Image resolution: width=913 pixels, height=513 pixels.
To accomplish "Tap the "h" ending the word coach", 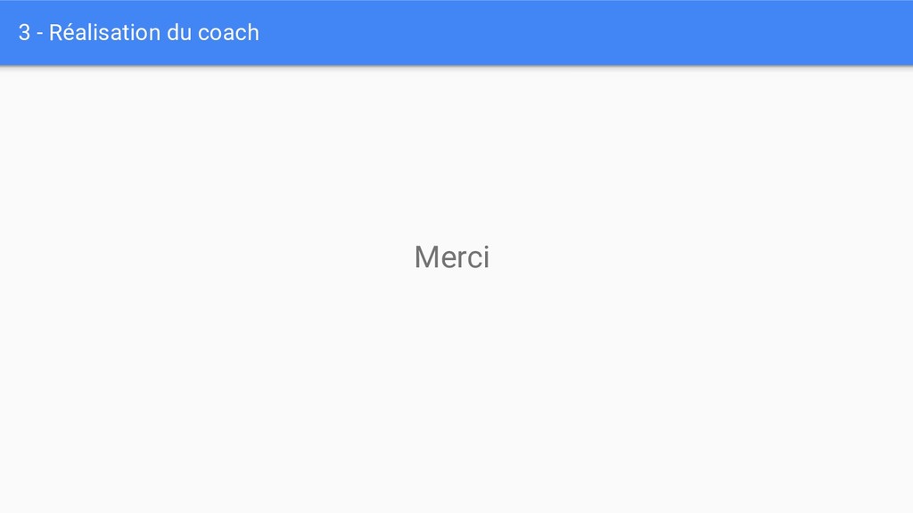I will [x=253, y=33].
